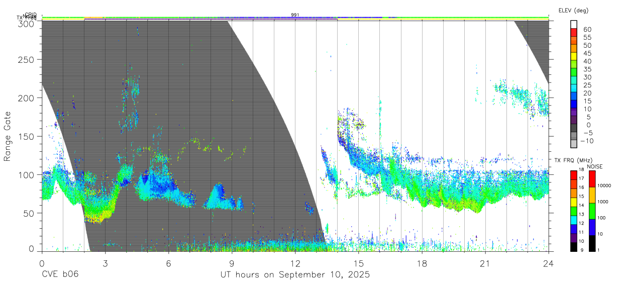Click the x-axis tick label "21"
617x285 pixels.
[485, 263]
